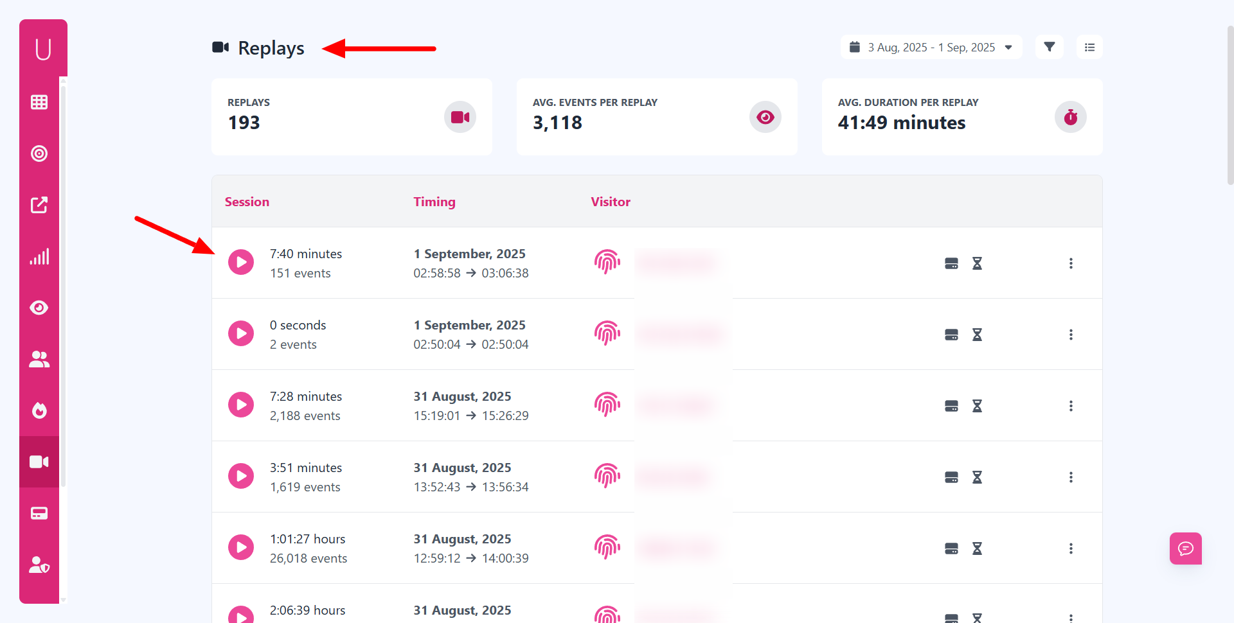1234x623 pixels.
Task: Select the video camera Replays icon in sidebar
Action: pos(39,462)
